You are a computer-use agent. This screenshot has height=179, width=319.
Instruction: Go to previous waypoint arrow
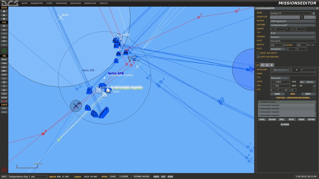272,70
